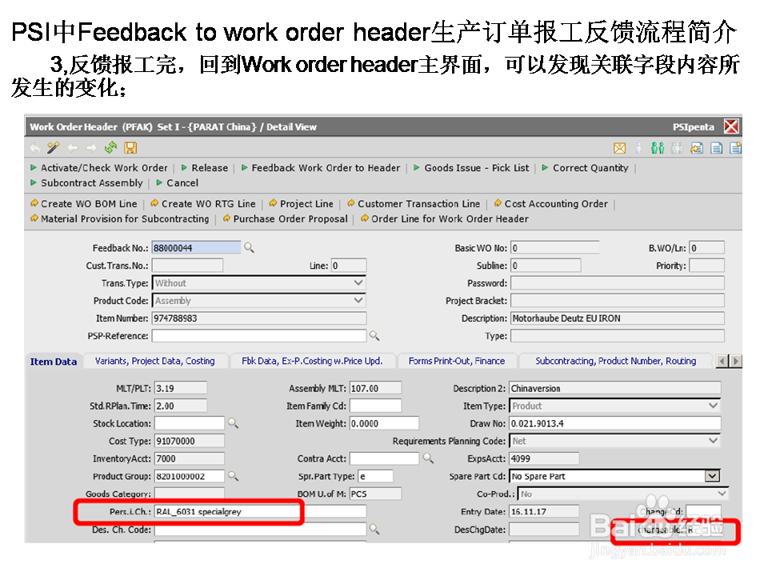Go to next record with right arrow

(91, 147)
